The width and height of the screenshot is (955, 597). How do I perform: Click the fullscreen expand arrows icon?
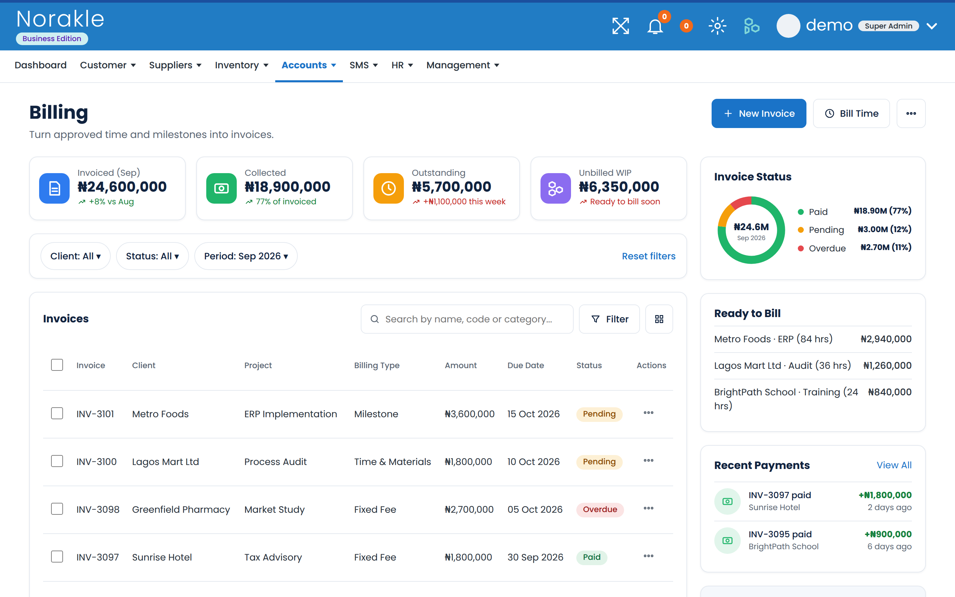click(620, 26)
